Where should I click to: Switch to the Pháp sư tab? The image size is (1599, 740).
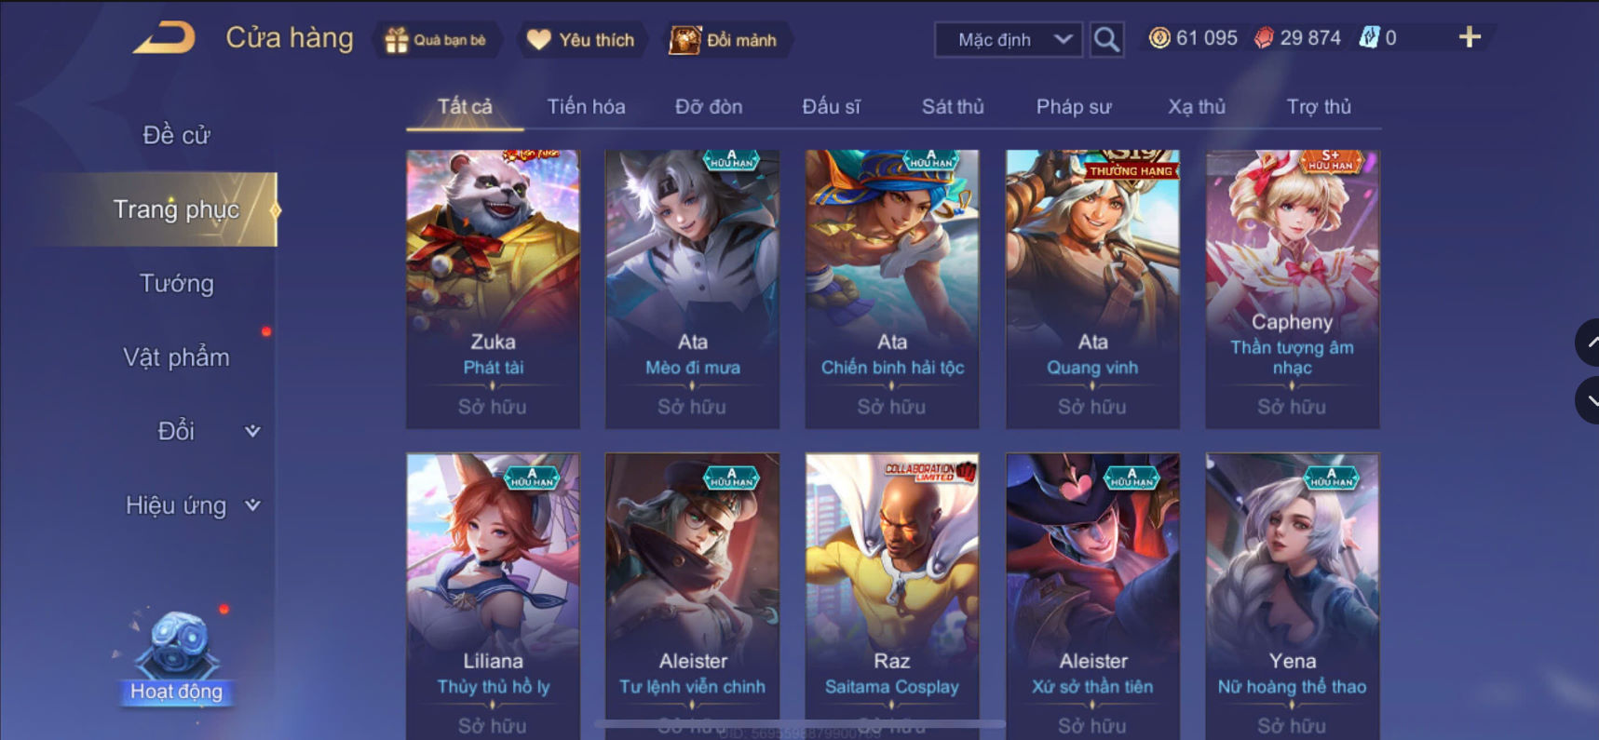coord(1074,107)
